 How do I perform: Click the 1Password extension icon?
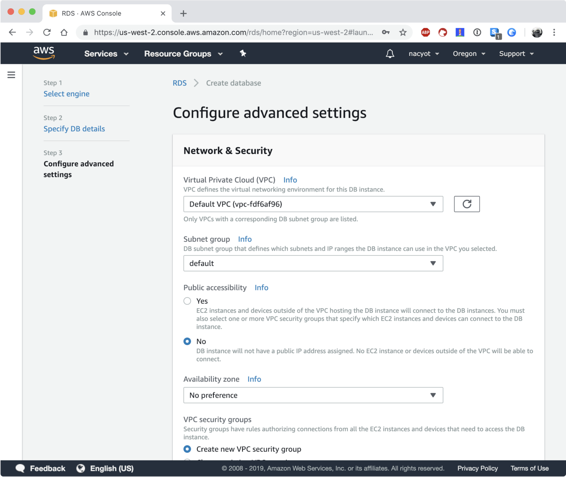coord(477,32)
